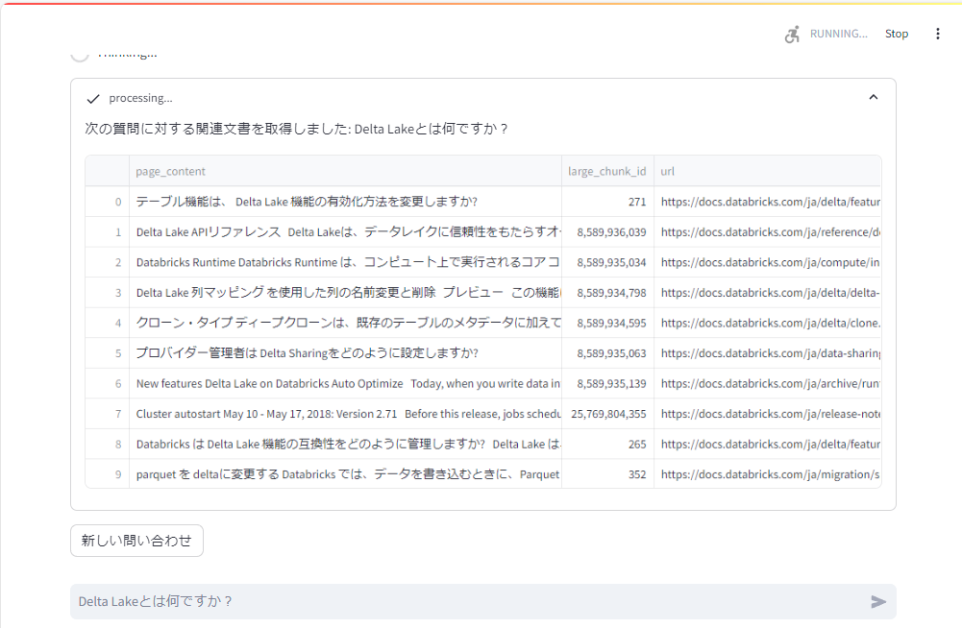Open the three-dot main menu

(937, 34)
